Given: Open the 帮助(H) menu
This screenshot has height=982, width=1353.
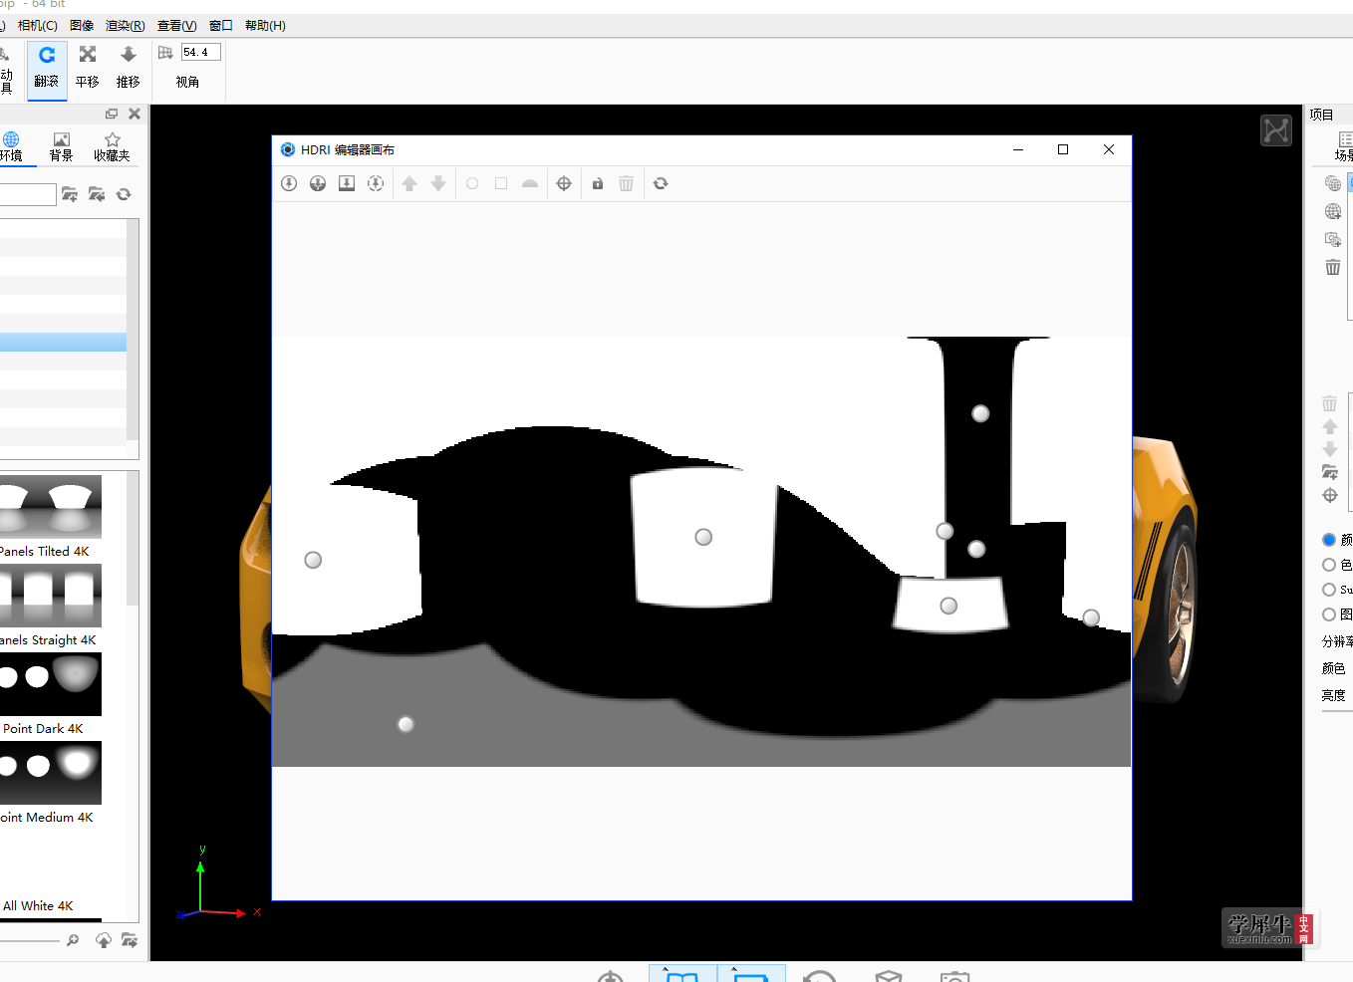Looking at the screenshot, I should [265, 26].
